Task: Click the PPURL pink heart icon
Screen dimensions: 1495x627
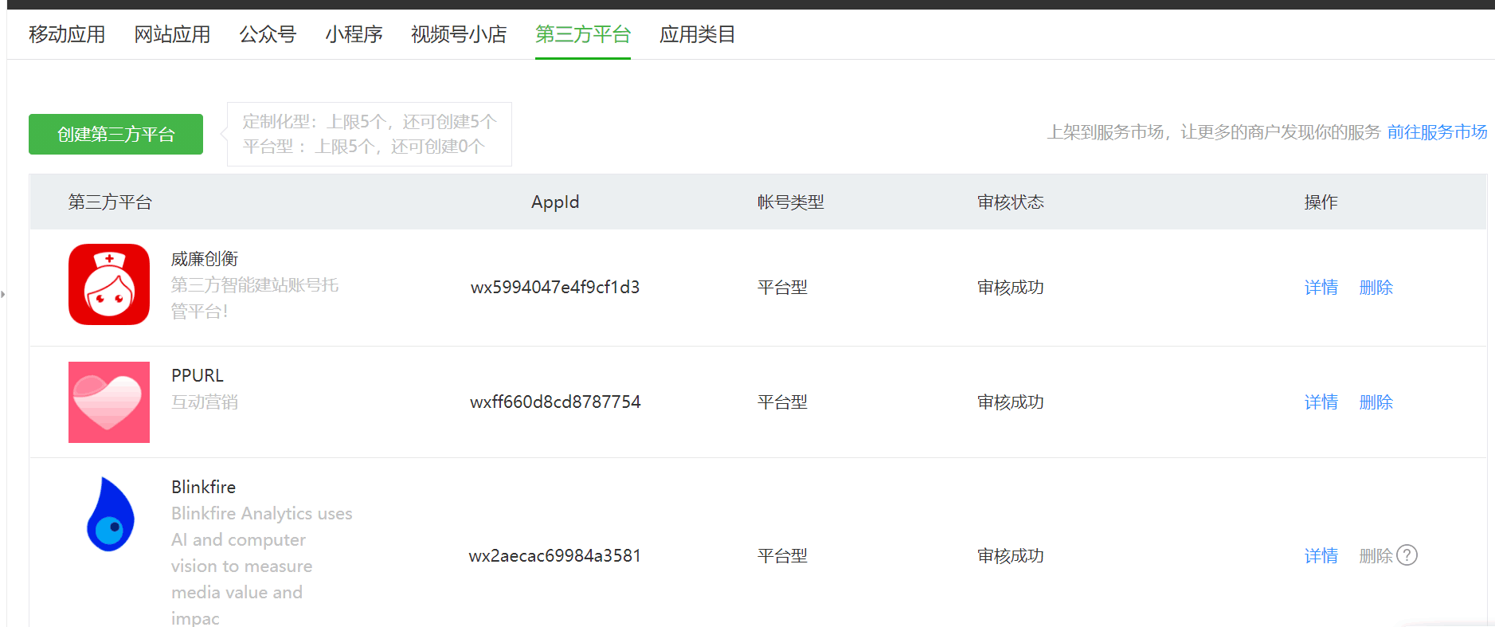Action: 109,402
